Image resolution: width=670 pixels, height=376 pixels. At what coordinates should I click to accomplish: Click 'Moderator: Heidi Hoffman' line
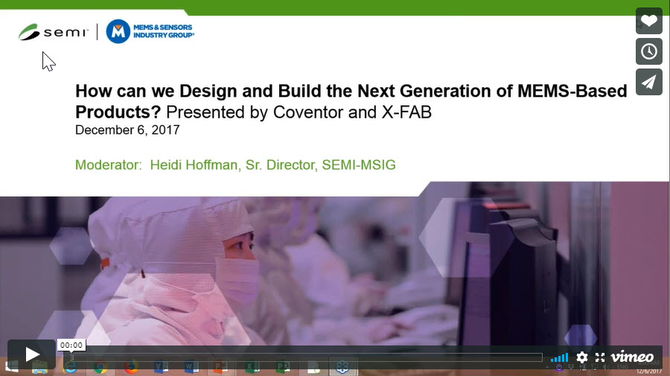(x=235, y=165)
